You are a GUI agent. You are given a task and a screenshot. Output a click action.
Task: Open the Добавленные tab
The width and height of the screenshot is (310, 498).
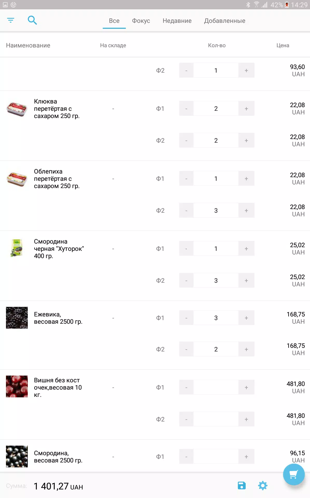coord(225,21)
